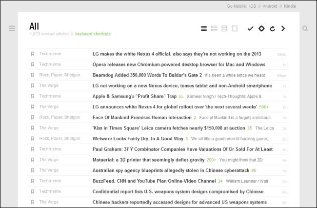Switch to cards view layout

point(224,28)
